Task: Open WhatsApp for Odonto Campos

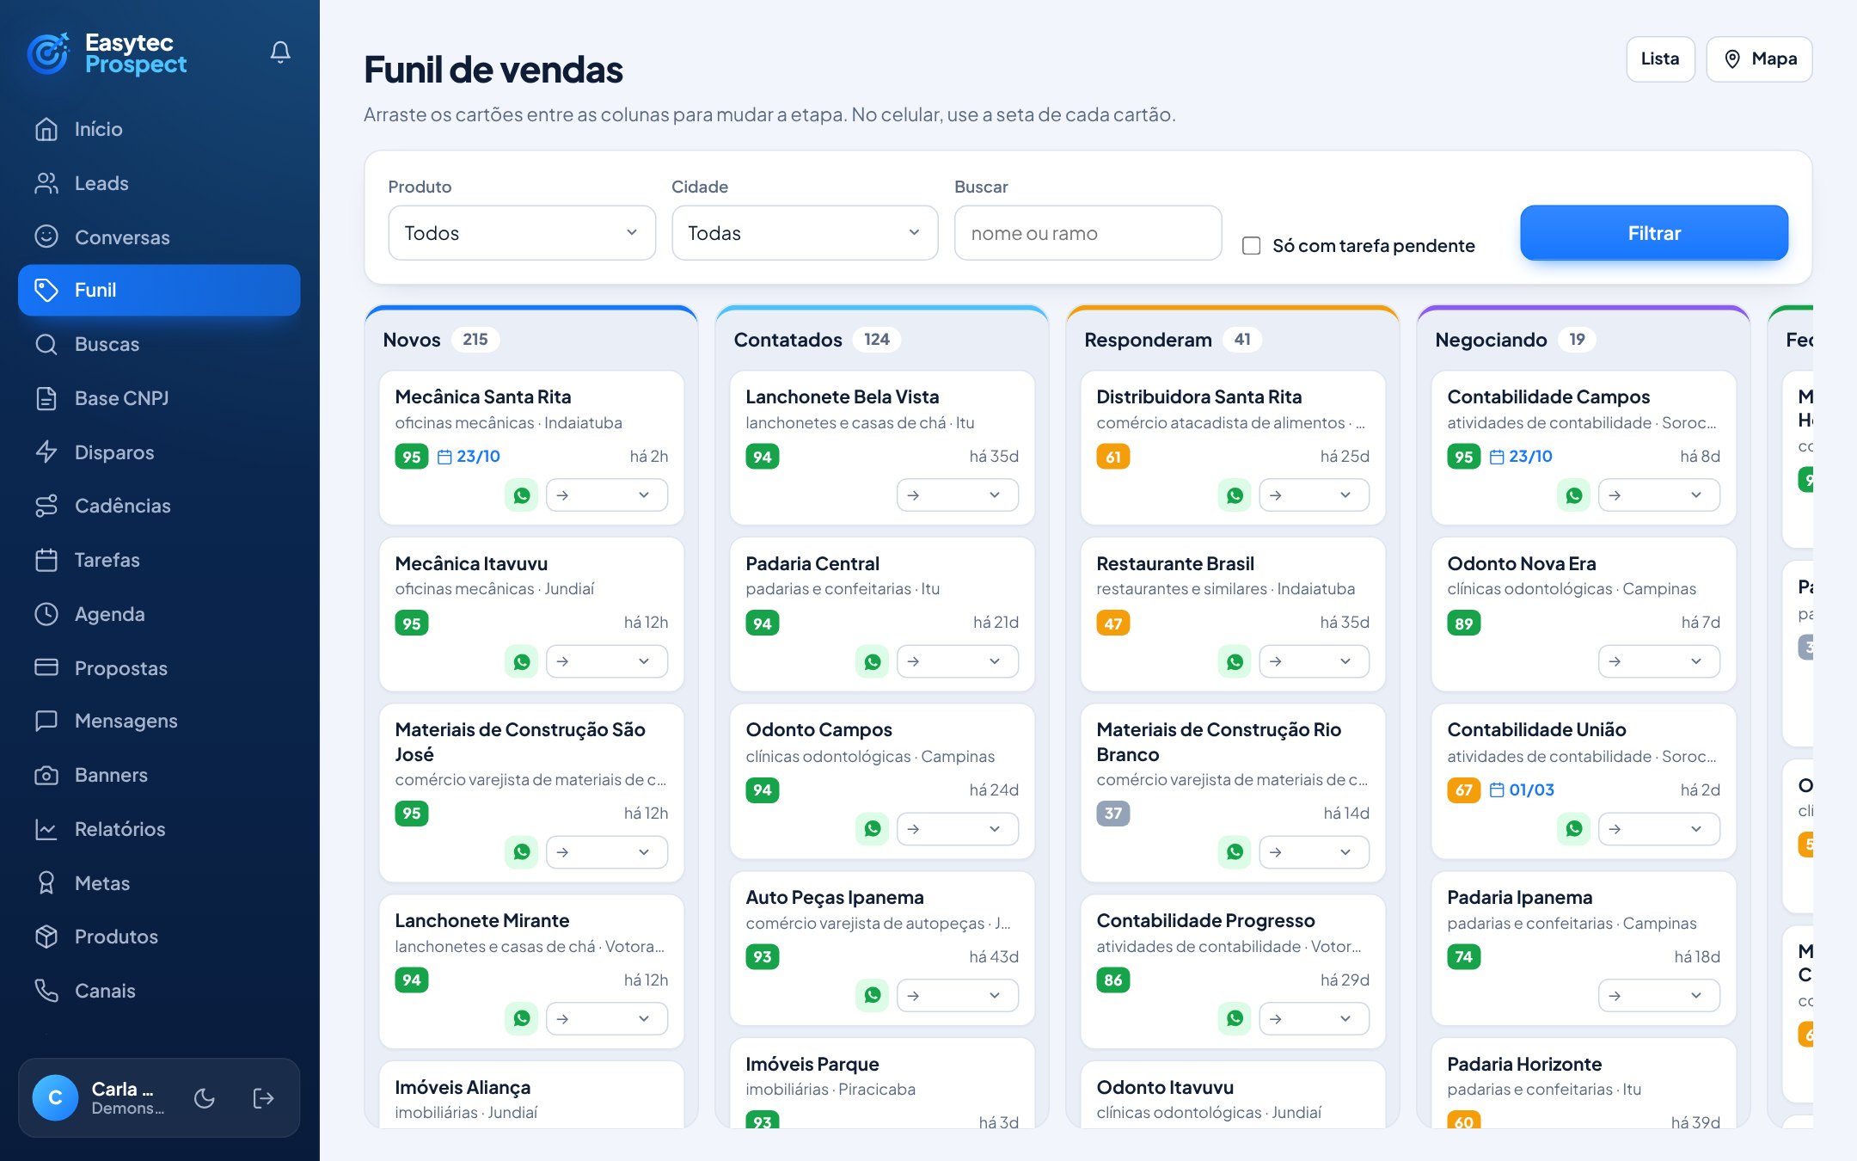Action: tap(872, 829)
